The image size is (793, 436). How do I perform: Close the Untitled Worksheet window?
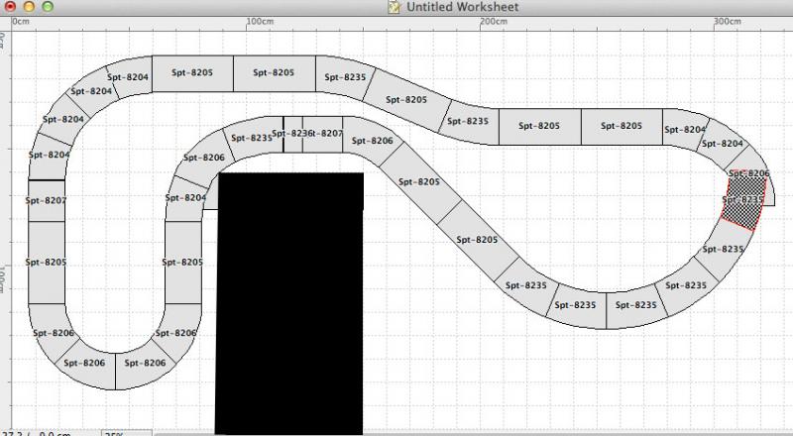(x=10, y=7)
